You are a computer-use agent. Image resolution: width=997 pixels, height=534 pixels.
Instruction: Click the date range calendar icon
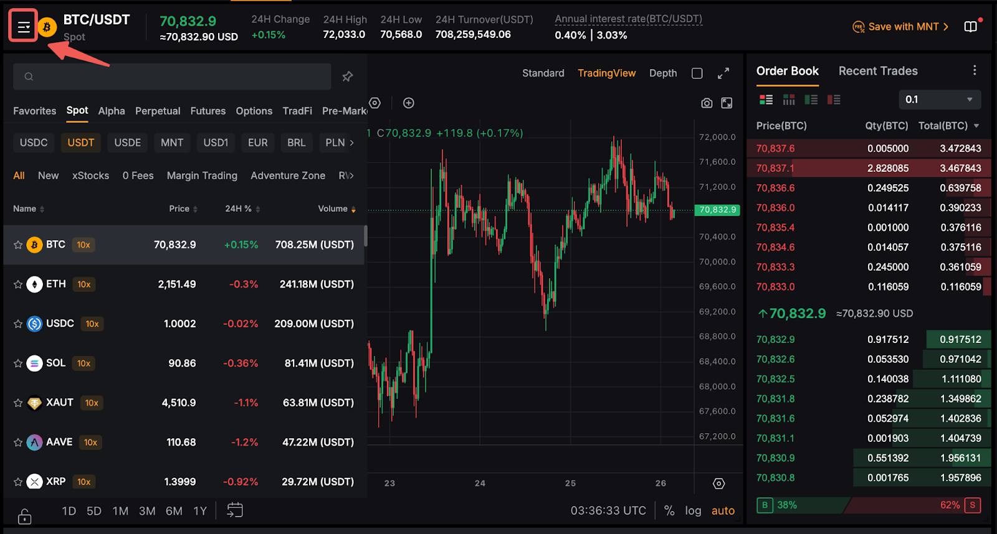click(235, 510)
